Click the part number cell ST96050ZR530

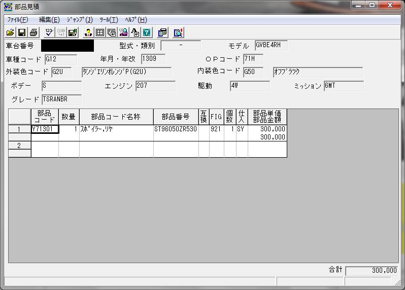pyautogui.click(x=176, y=129)
